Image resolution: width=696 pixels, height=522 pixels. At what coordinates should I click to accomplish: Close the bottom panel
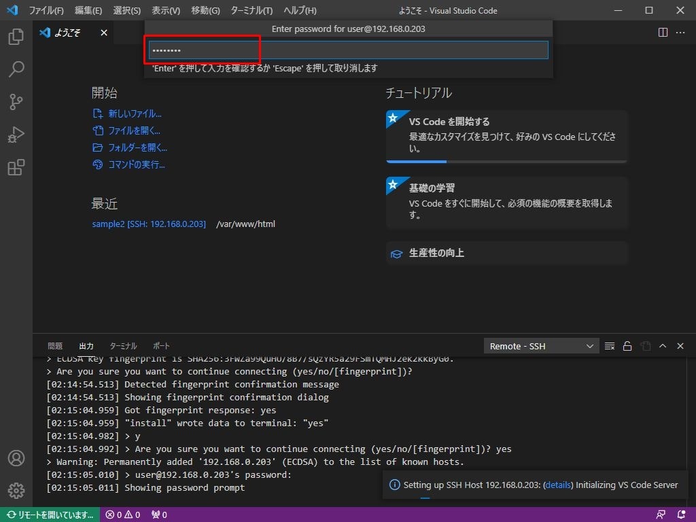pos(680,346)
